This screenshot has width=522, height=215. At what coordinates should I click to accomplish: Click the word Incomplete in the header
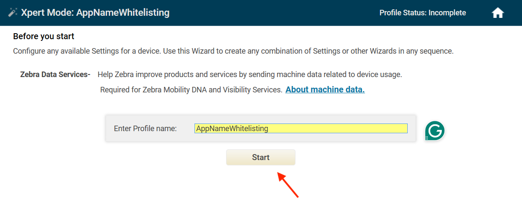pos(447,13)
